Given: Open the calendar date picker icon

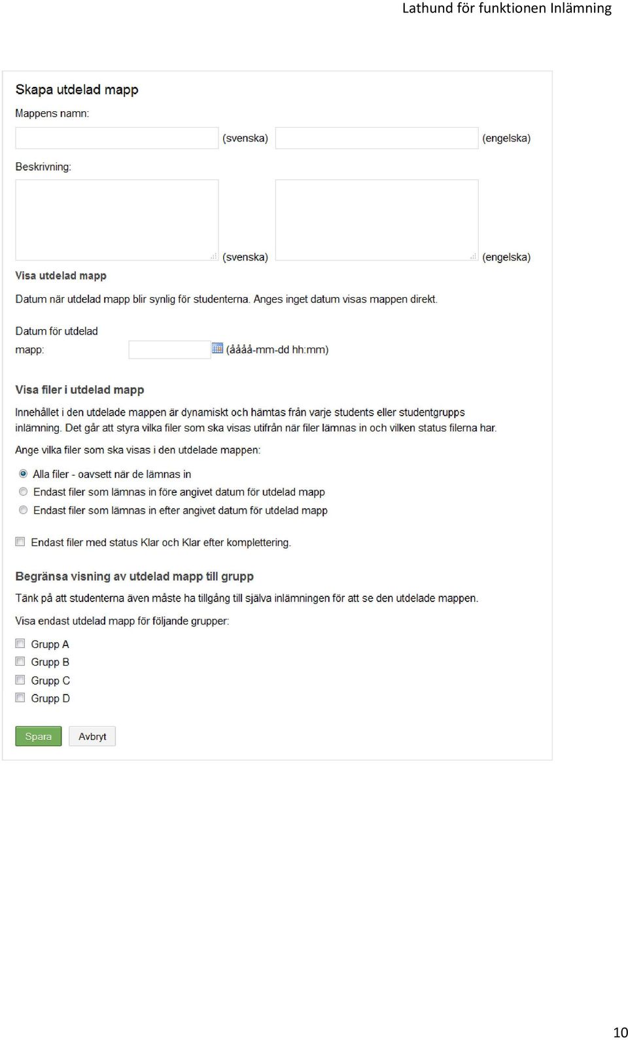Looking at the screenshot, I should (x=217, y=348).
